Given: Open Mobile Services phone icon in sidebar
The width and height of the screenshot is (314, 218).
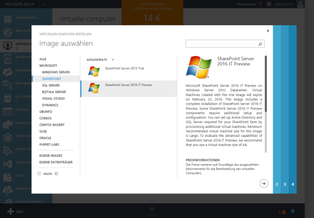Looking at the screenshot, I should coord(8,59).
